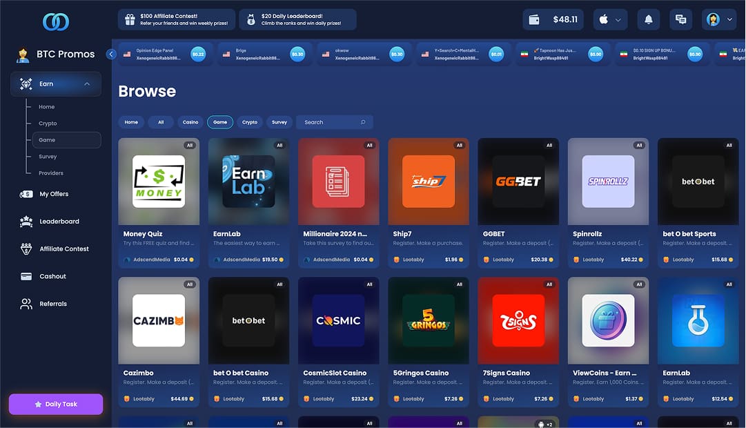Click the Brige ticker item

(263, 55)
